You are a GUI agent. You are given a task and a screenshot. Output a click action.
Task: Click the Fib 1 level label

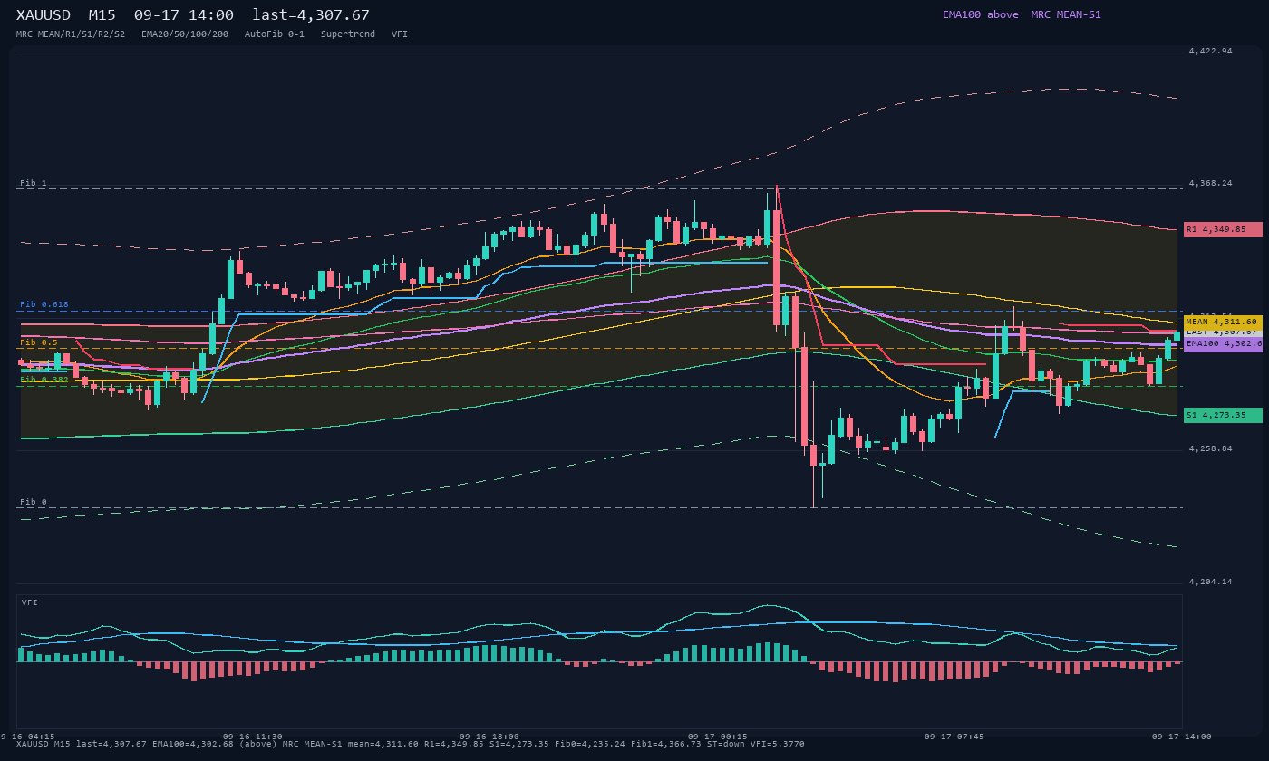tap(34, 183)
